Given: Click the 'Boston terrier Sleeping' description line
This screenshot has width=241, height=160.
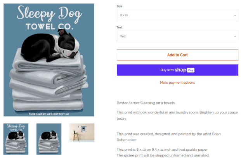Looking at the screenshot, I should pos(146,103).
